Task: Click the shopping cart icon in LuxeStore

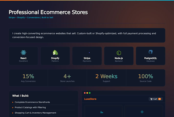Action: (x=151, y=99)
